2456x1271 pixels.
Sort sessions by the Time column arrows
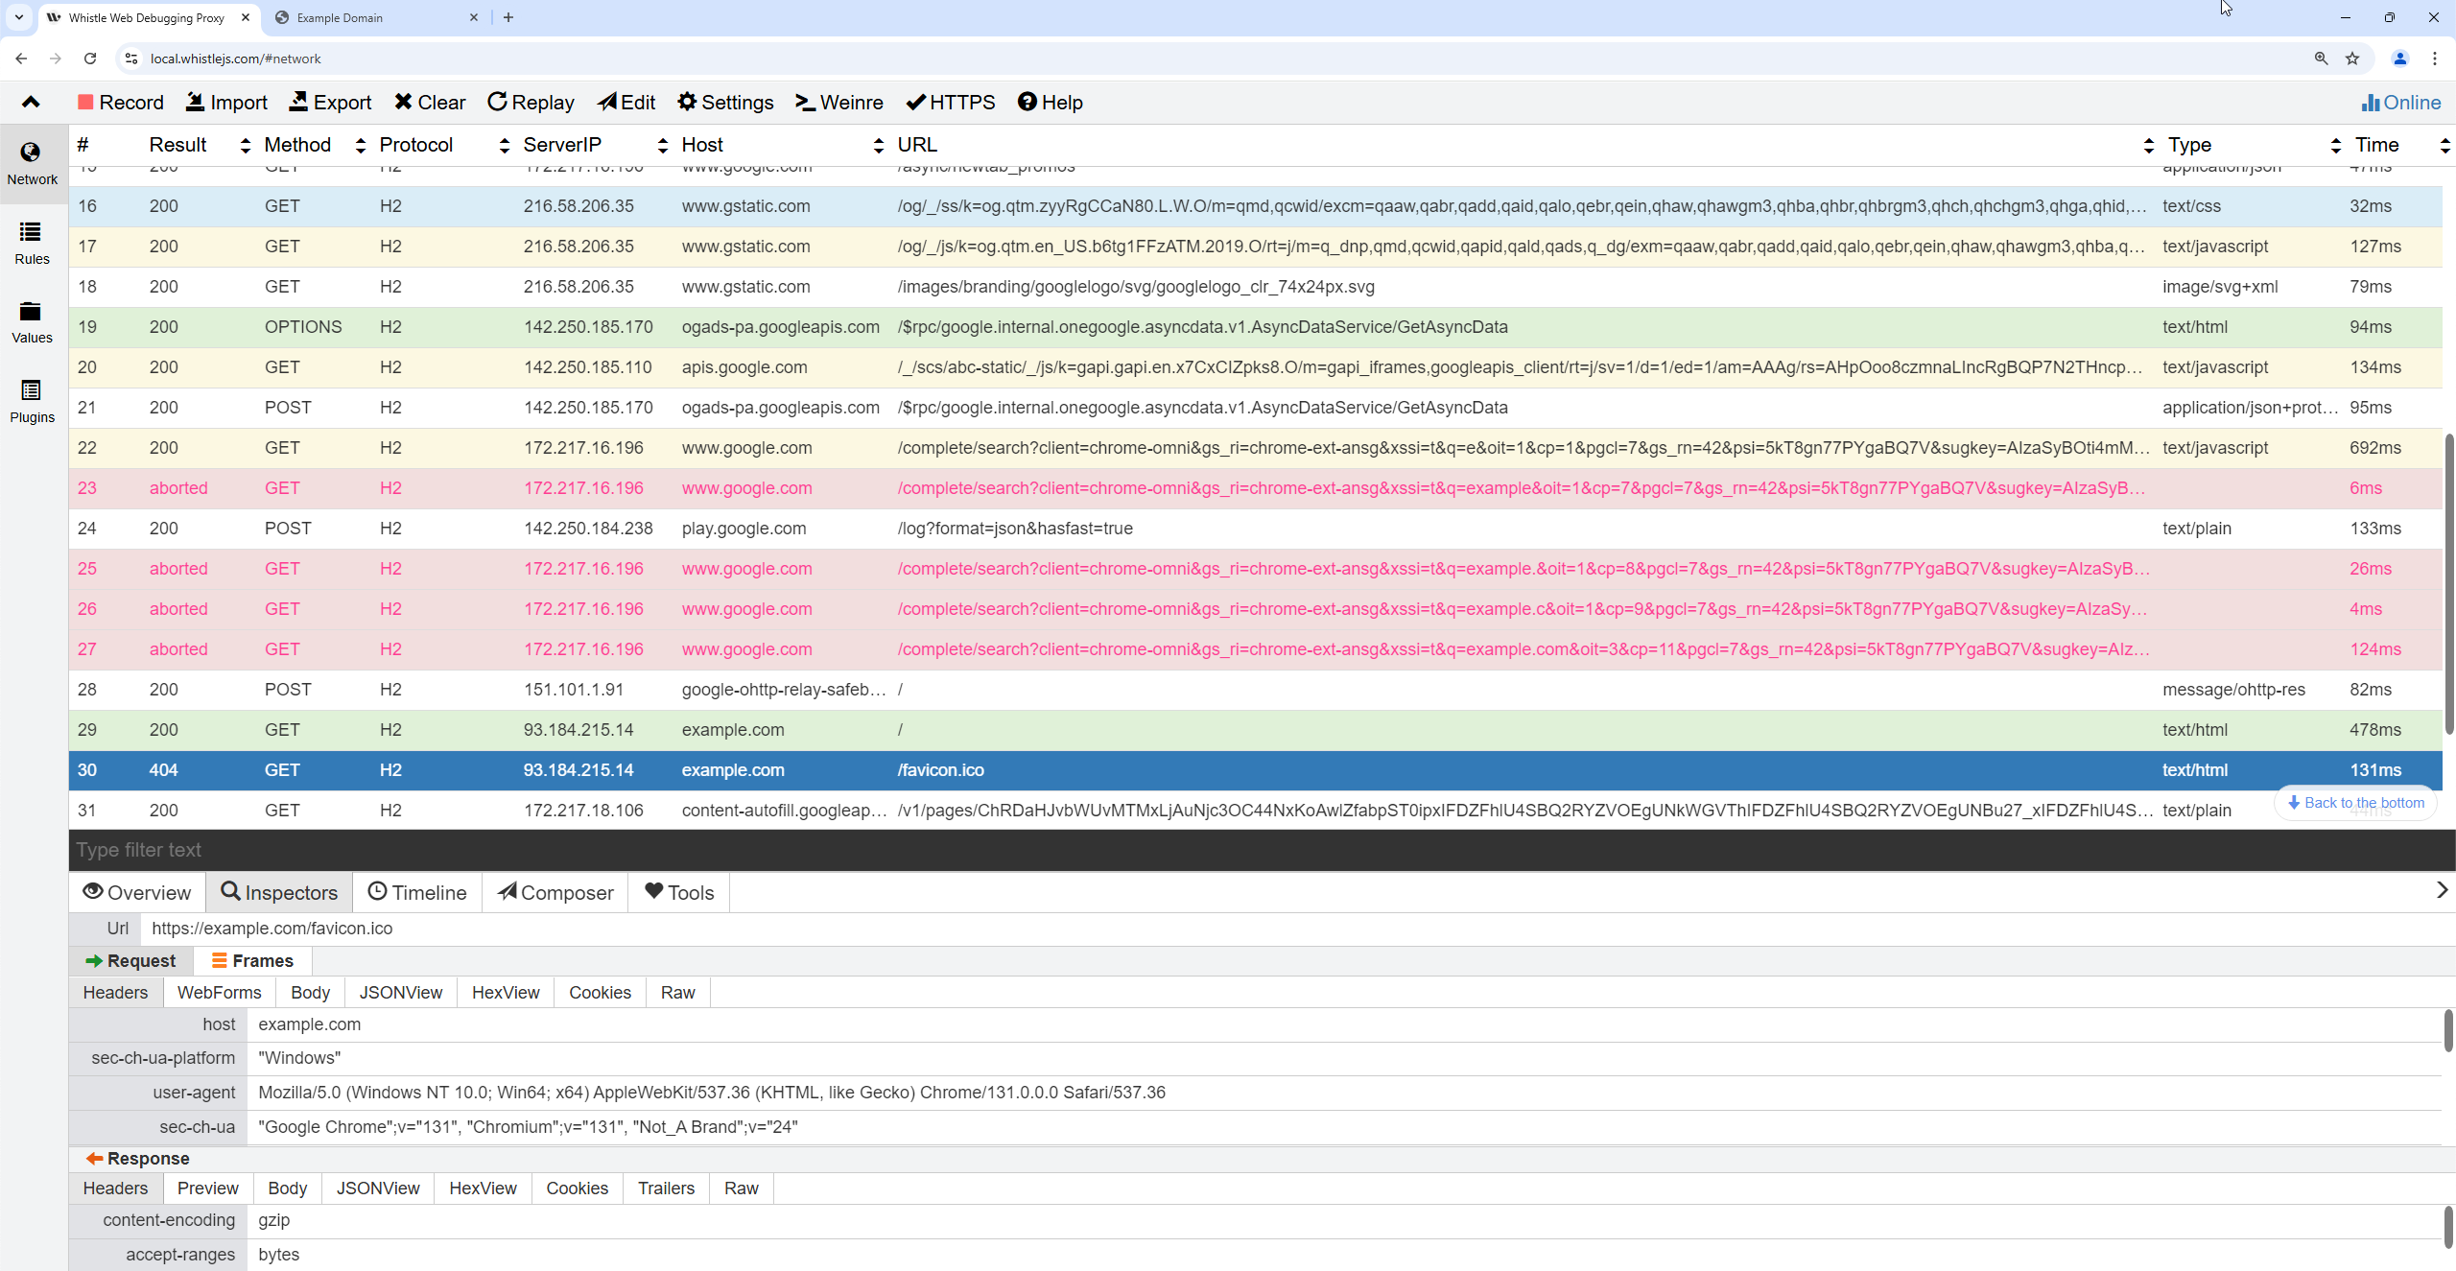[x=2444, y=145]
